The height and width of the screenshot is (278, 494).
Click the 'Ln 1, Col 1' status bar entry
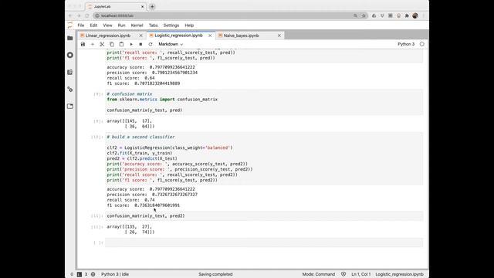(x=361, y=274)
